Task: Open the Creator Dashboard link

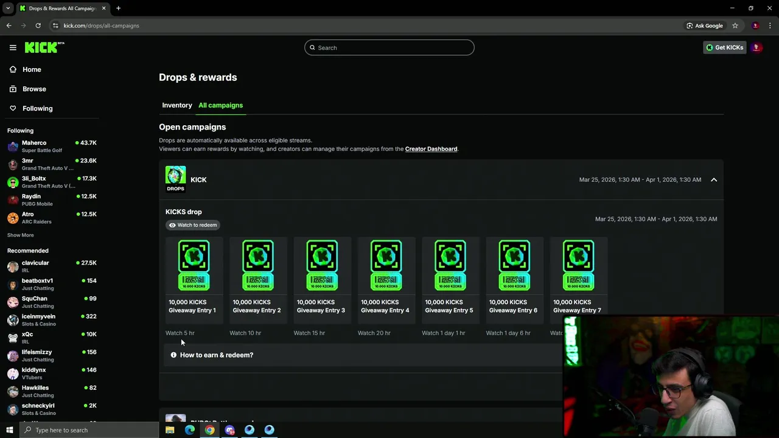Action: (x=431, y=149)
